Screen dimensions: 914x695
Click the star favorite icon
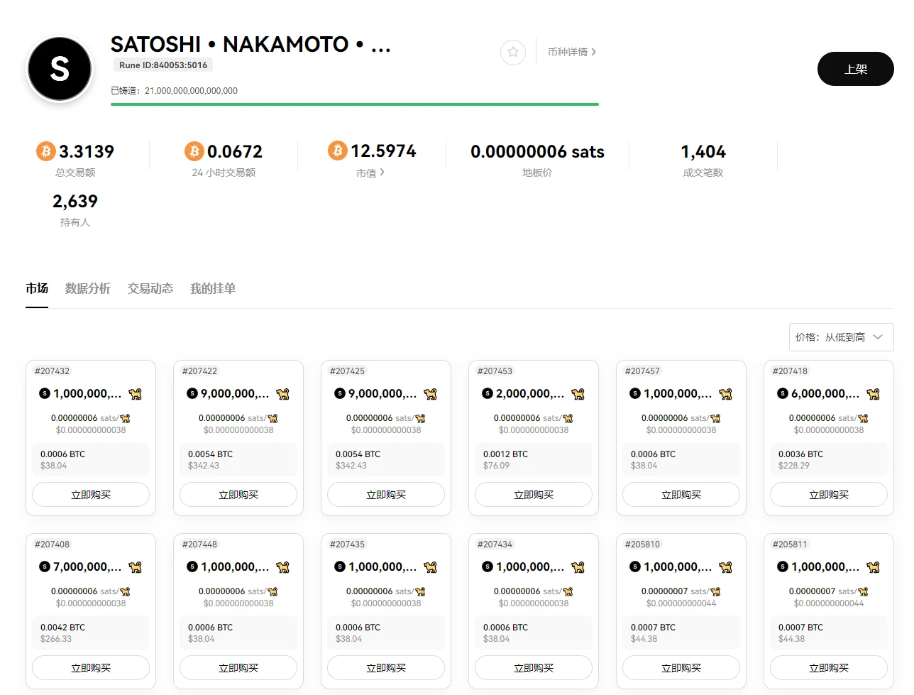point(512,52)
